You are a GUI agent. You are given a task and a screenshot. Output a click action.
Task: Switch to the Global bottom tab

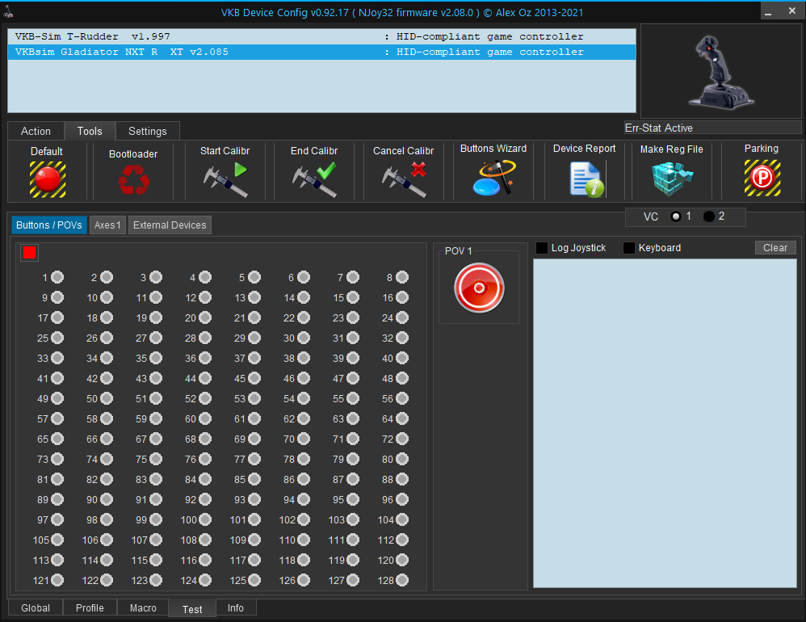pos(36,607)
